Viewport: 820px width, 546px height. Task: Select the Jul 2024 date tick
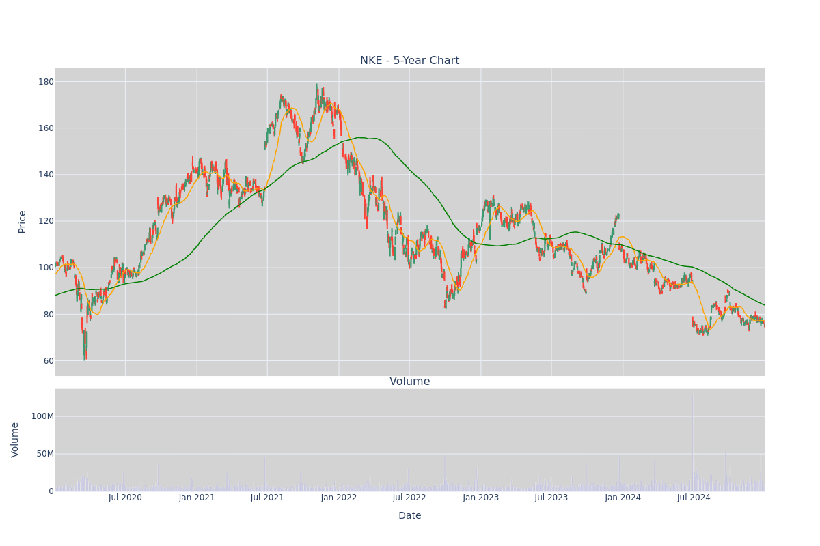(694, 498)
